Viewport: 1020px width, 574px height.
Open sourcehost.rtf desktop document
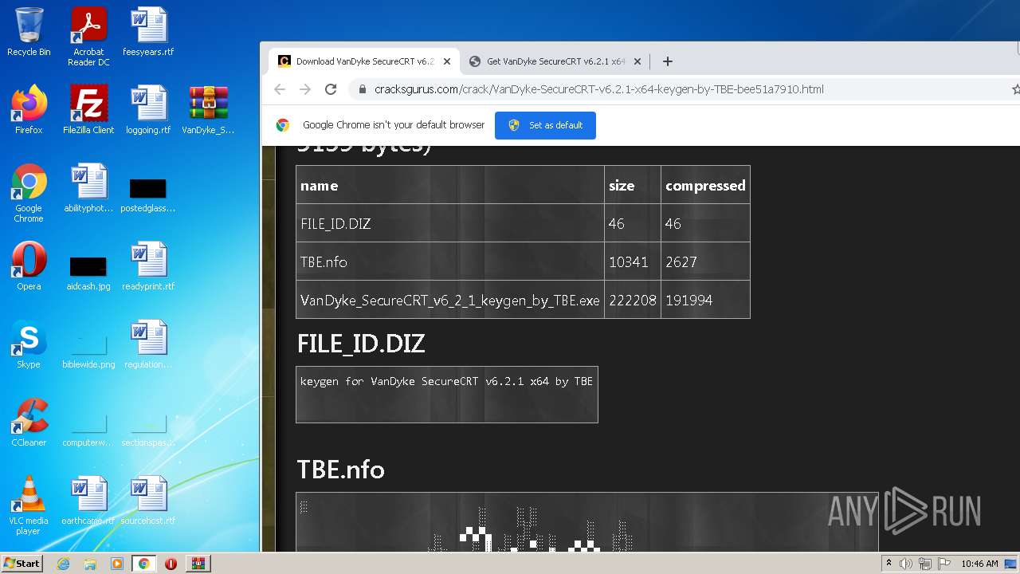pyautogui.click(x=148, y=501)
